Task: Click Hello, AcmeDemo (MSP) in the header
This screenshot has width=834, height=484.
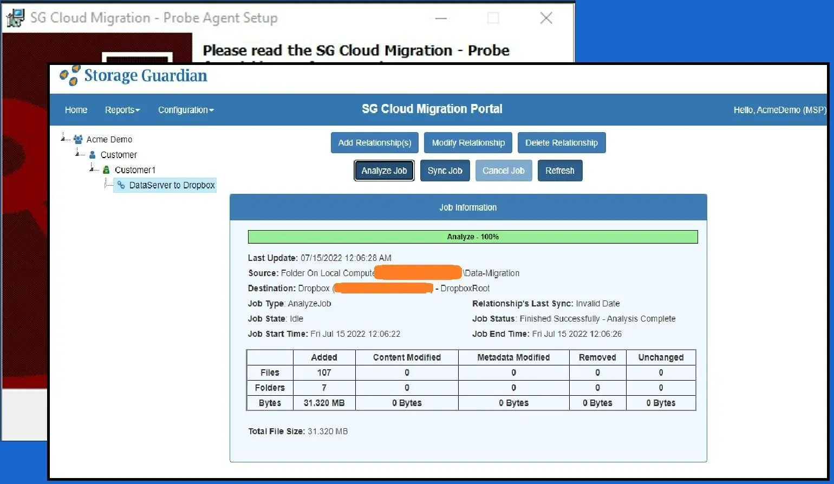Action: click(x=780, y=109)
